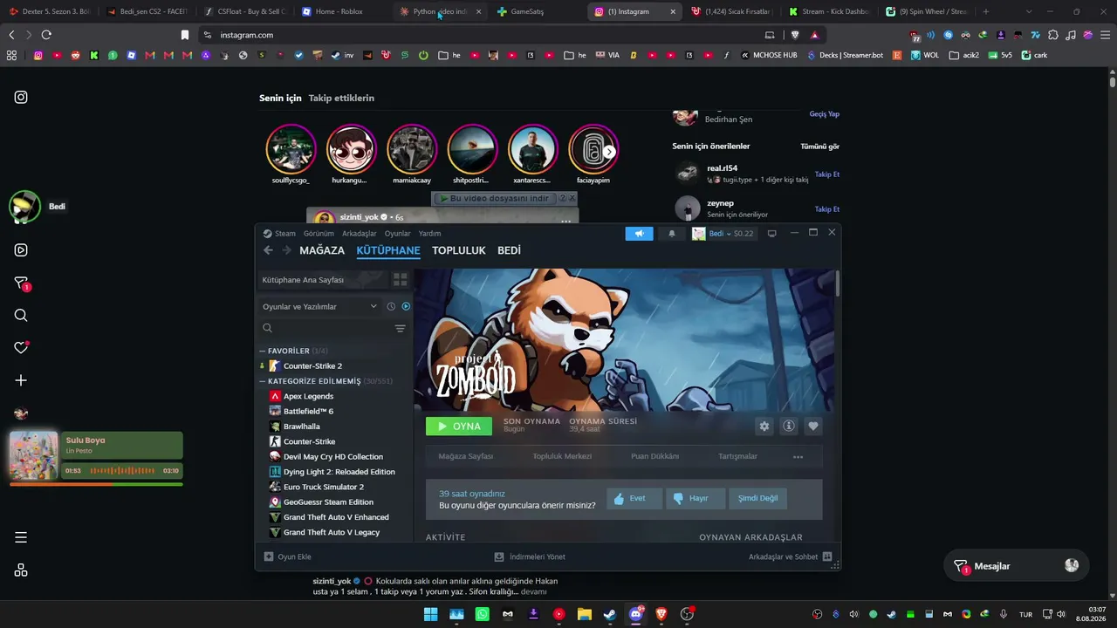Open Bedi account dropdown in Steam
1117x628 pixels.
pos(723,234)
